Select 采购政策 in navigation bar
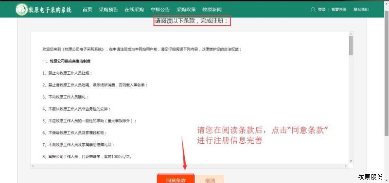 click(186, 10)
